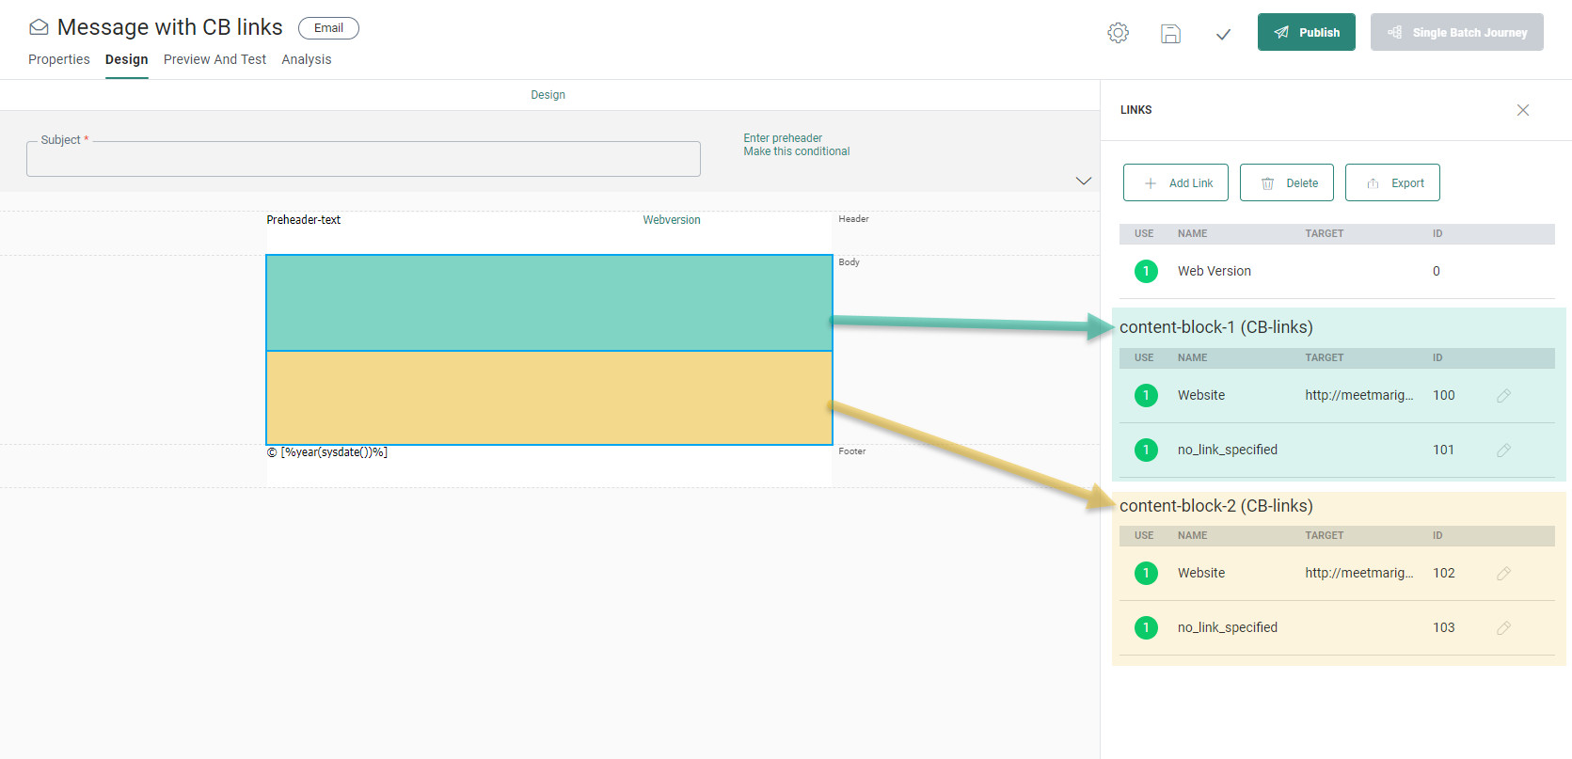The width and height of the screenshot is (1572, 759).
Task: Click the validate checkmark icon
Action: (1223, 35)
